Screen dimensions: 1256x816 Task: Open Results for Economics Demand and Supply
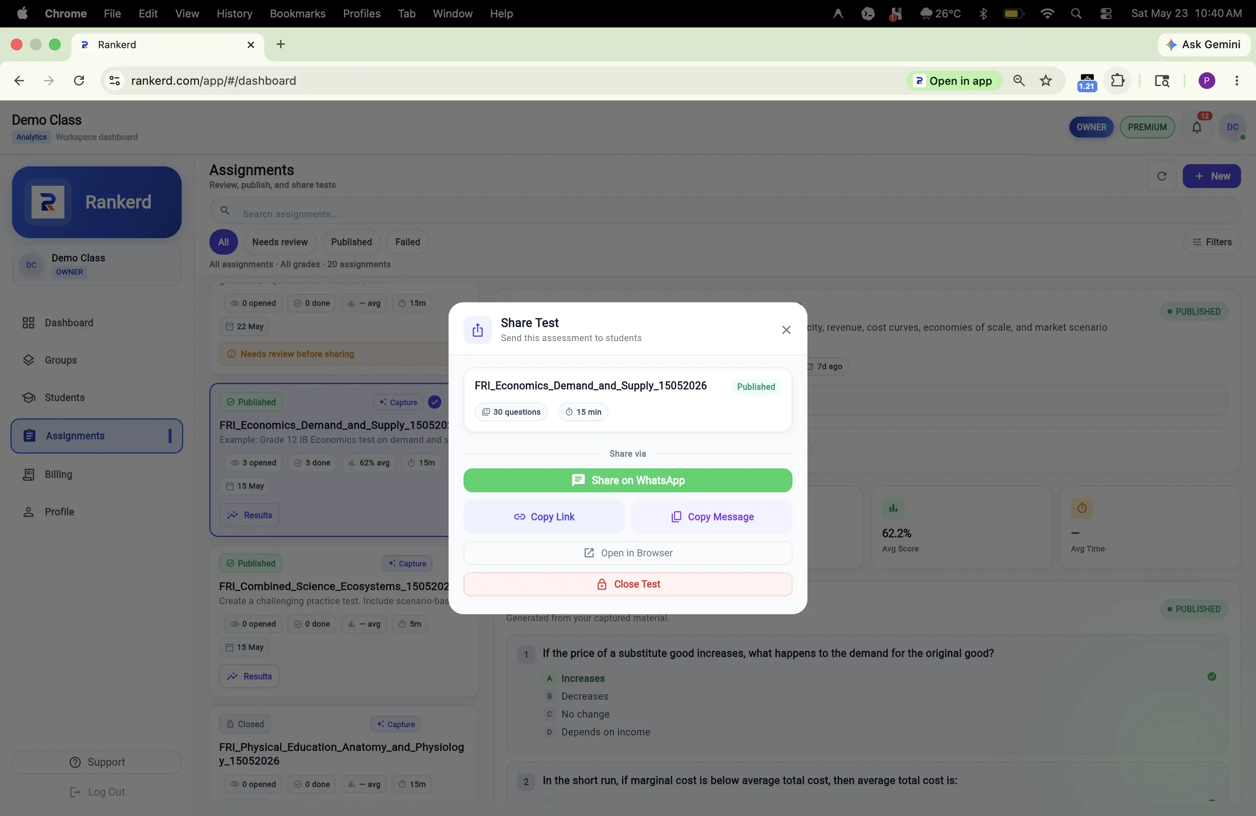coord(250,515)
